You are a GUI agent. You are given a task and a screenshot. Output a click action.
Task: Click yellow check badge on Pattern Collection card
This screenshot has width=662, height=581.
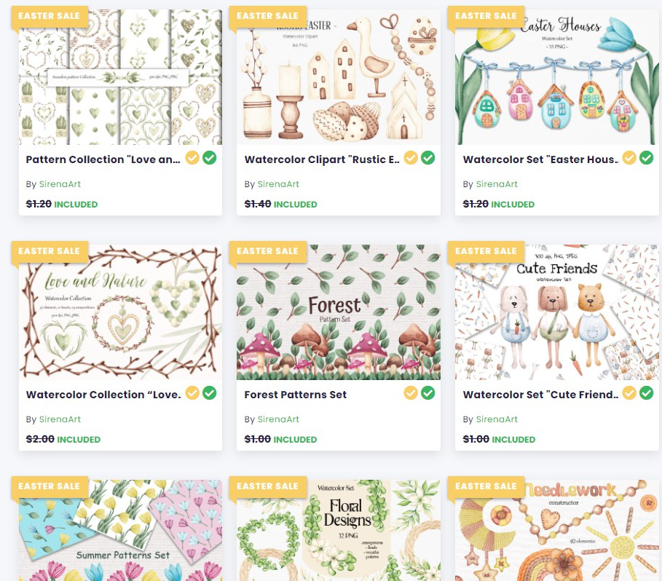pos(192,158)
